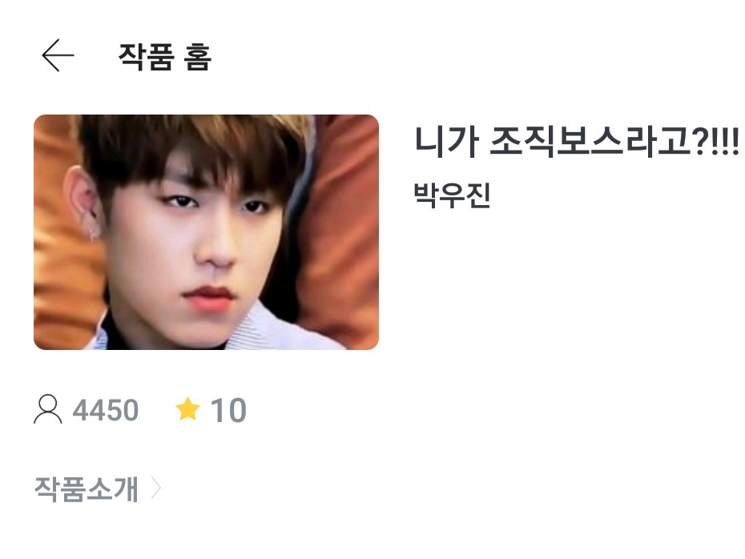This screenshot has width=745, height=559.
Task: Select the 작품 홈 header title
Action: tap(164, 57)
